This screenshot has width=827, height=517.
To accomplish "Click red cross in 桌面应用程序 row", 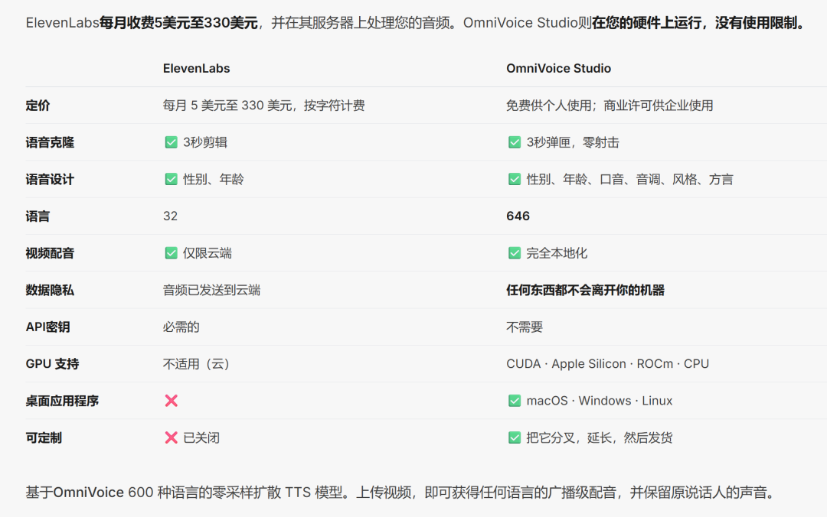I will tap(171, 401).
